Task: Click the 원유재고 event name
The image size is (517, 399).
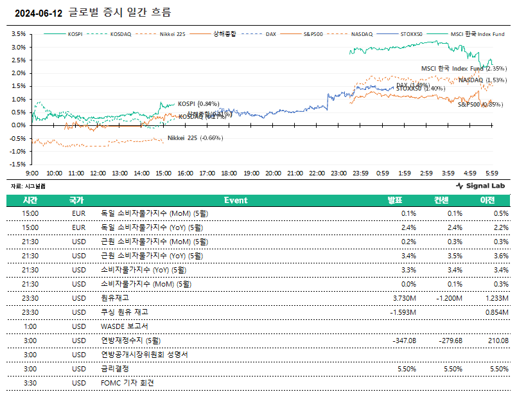Action: pyautogui.click(x=115, y=298)
